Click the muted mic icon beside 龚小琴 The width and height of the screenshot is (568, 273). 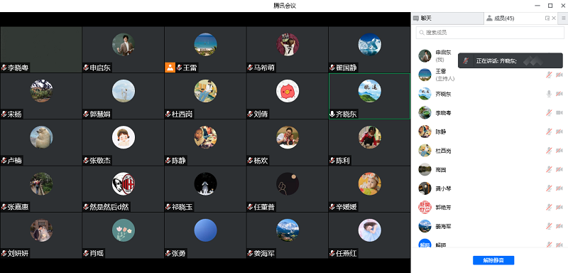pos(549,188)
